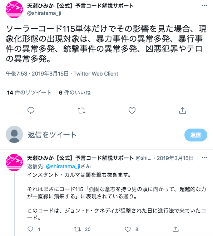Click the blue 返信 button
This screenshot has width=213, height=236.
coord(196,135)
